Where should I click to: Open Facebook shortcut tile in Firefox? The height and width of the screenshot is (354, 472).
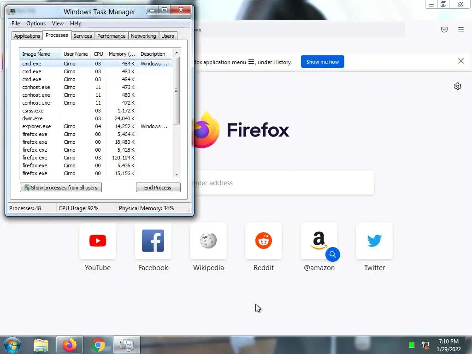click(153, 241)
